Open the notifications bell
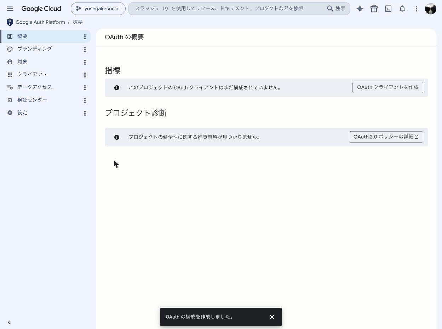 402,8
